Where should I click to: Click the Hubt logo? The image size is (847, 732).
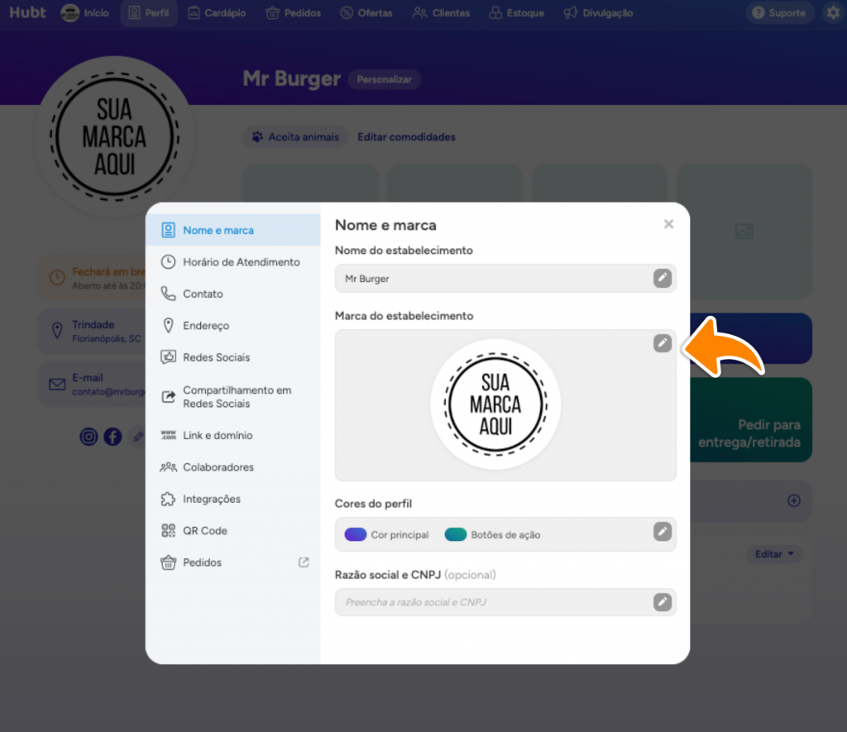tap(27, 12)
